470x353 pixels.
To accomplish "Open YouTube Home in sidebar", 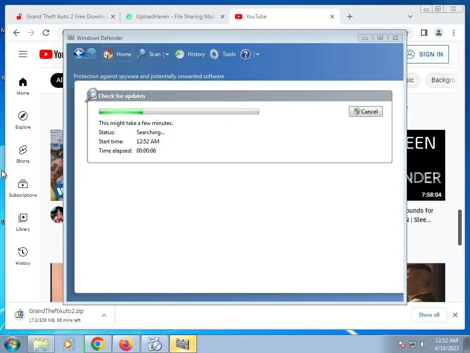I will point(23,86).
